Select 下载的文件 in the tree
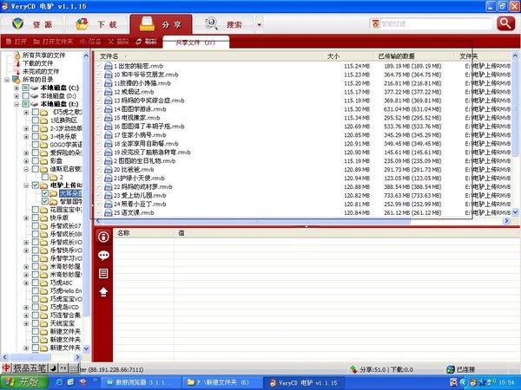Viewport: 521px width, 390px height. coord(37,63)
